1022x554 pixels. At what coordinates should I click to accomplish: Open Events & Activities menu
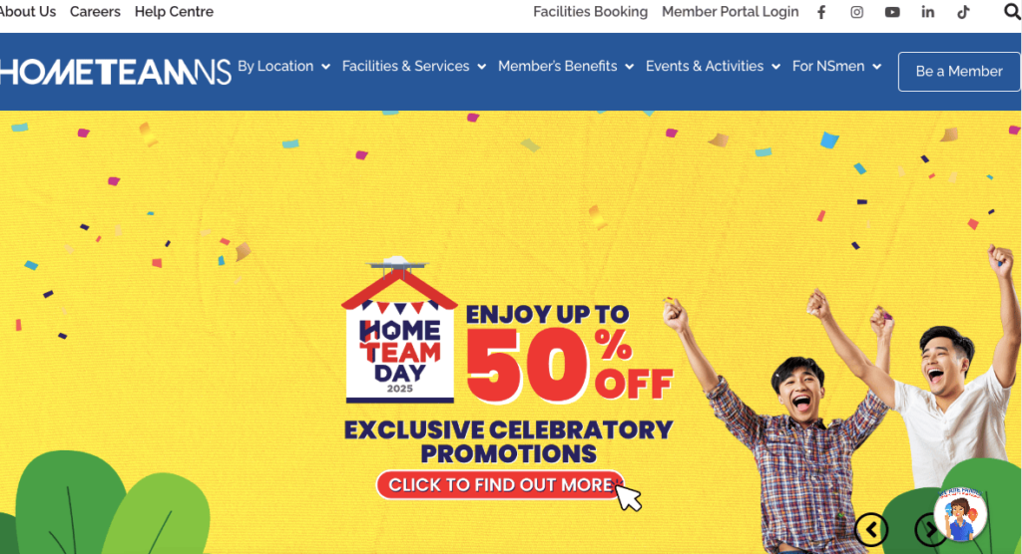(713, 67)
